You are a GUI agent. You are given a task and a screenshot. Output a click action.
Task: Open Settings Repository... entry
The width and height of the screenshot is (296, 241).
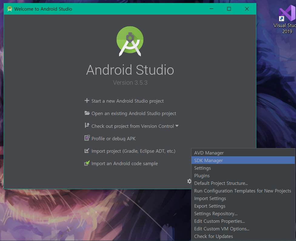tap(243, 213)
